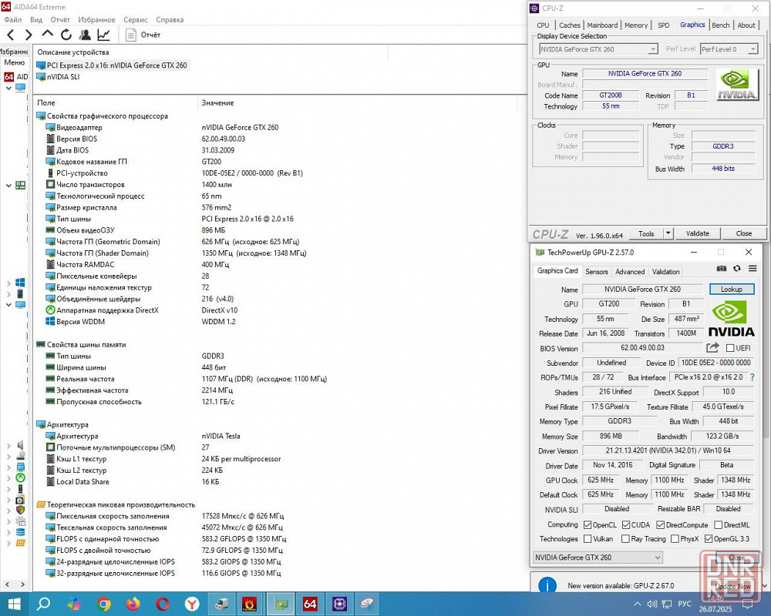Viewport: 771px width, 616px height.
Task: Click Lookup button in GPU-Z
Action: coord(732,290)
